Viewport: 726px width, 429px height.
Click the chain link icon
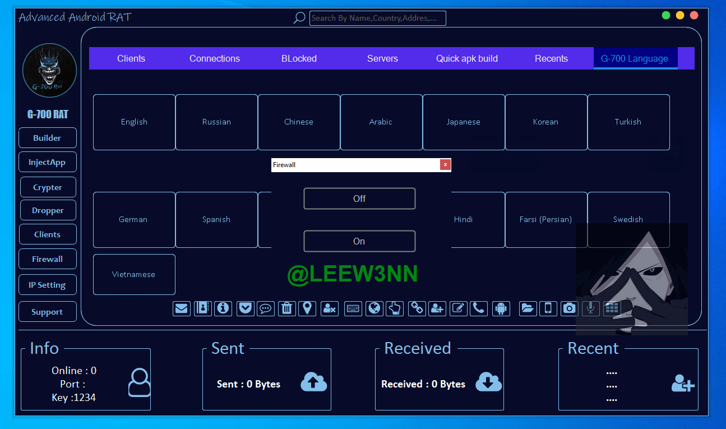coord(417,308)
